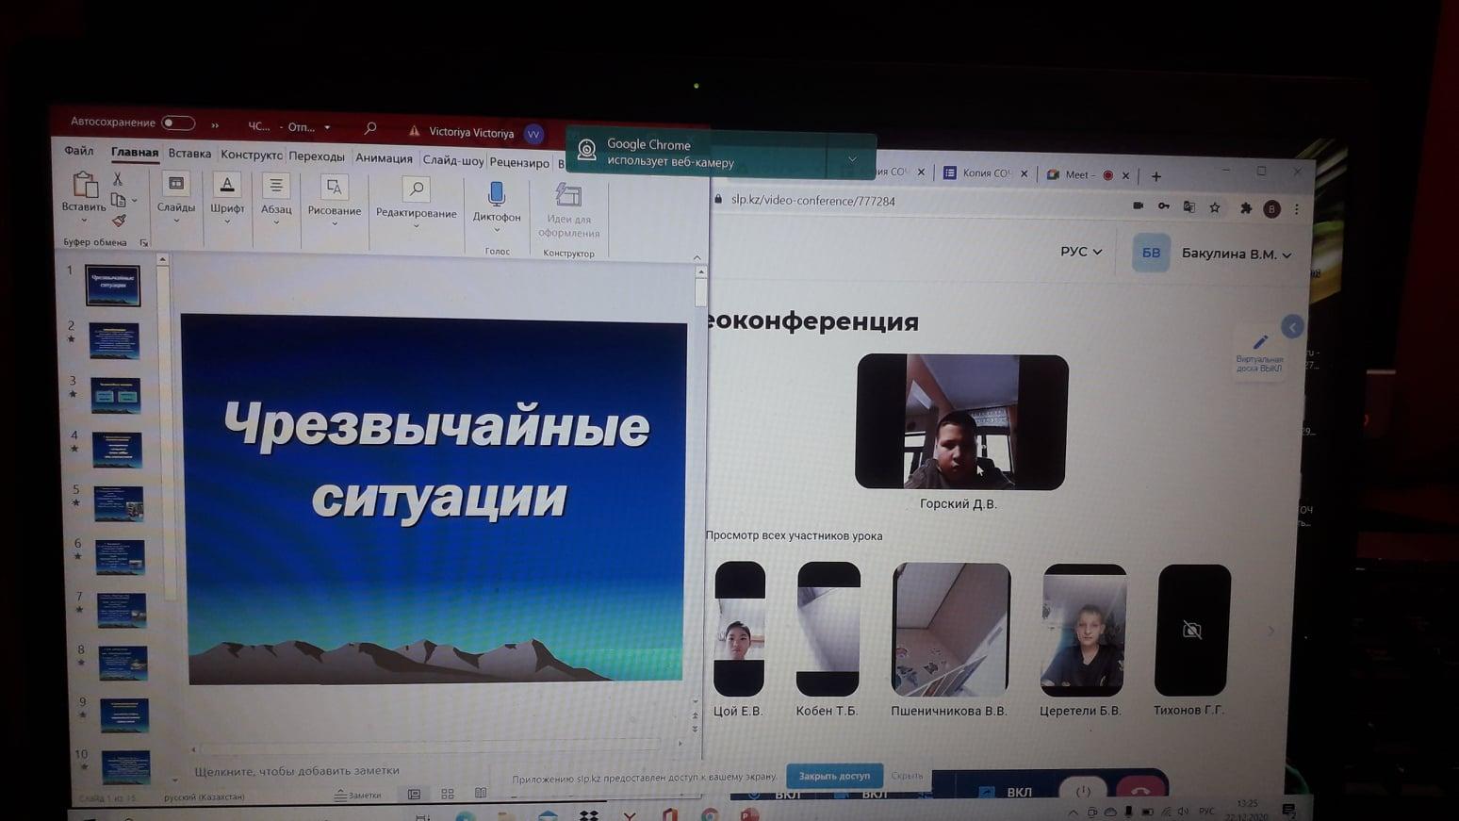
Task: Expand the Бакулина В.М. account menu
Action: click(1236, 253)
